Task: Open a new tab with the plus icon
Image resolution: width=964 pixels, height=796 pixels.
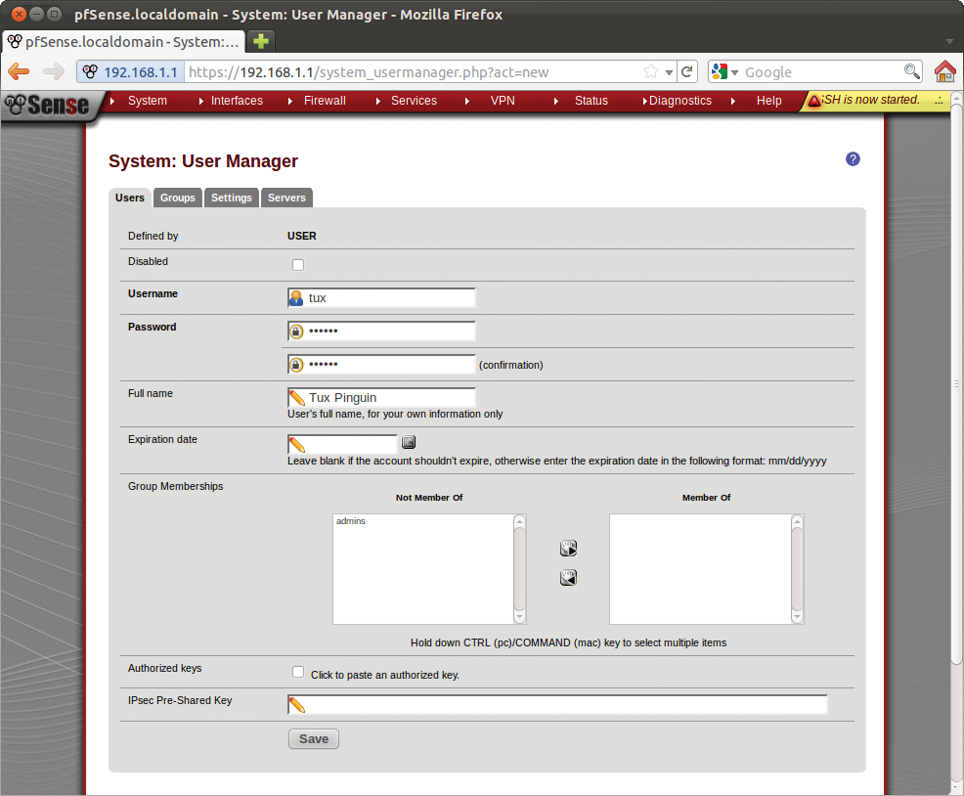Action: click(260, 42)
